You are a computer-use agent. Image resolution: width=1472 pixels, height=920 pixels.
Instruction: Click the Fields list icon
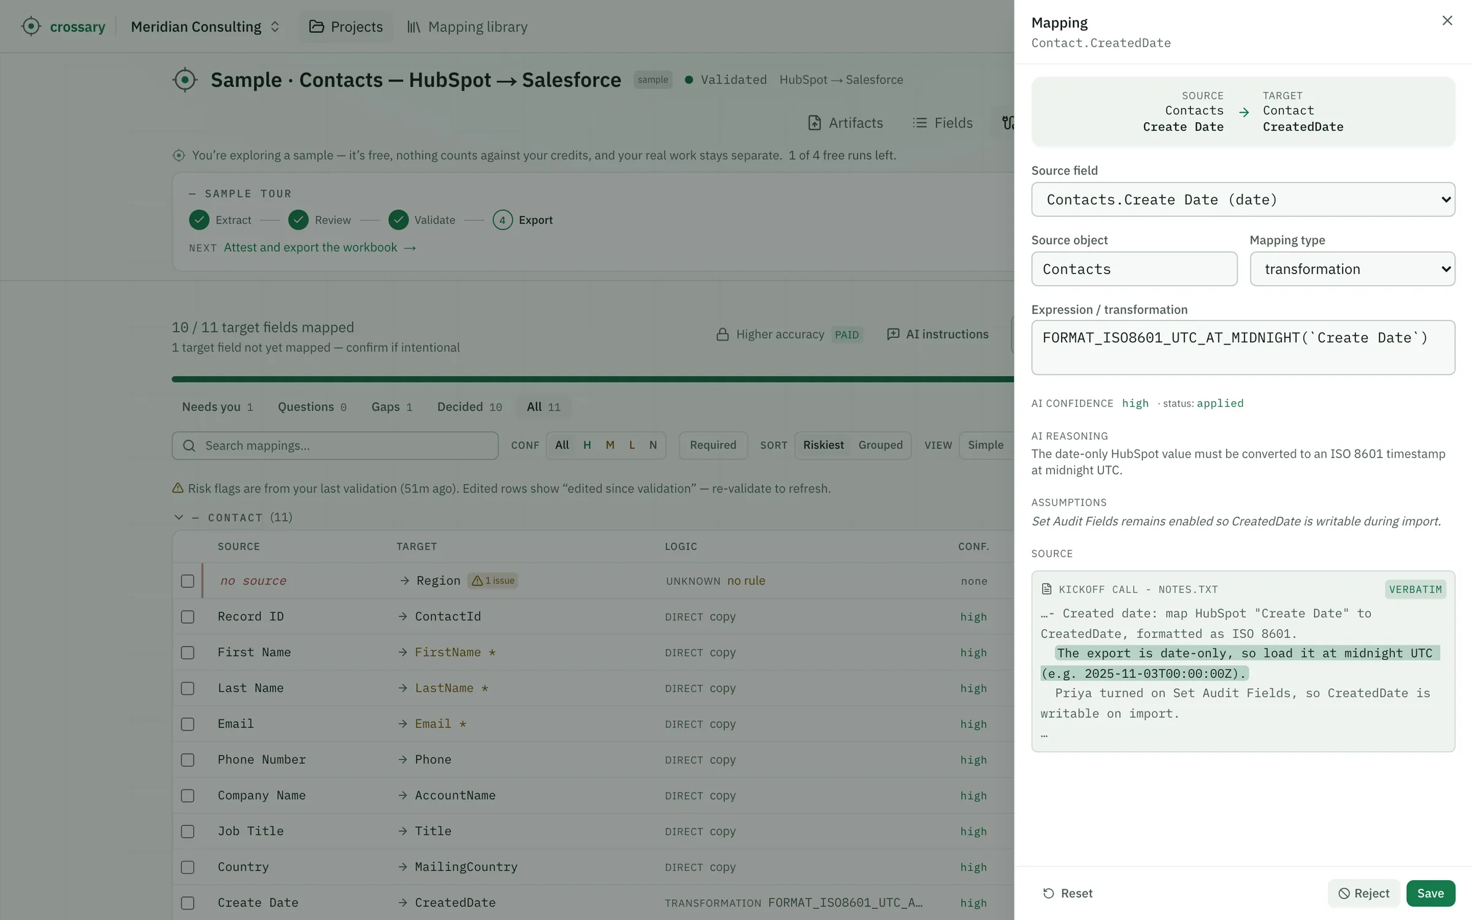(919, 123)
